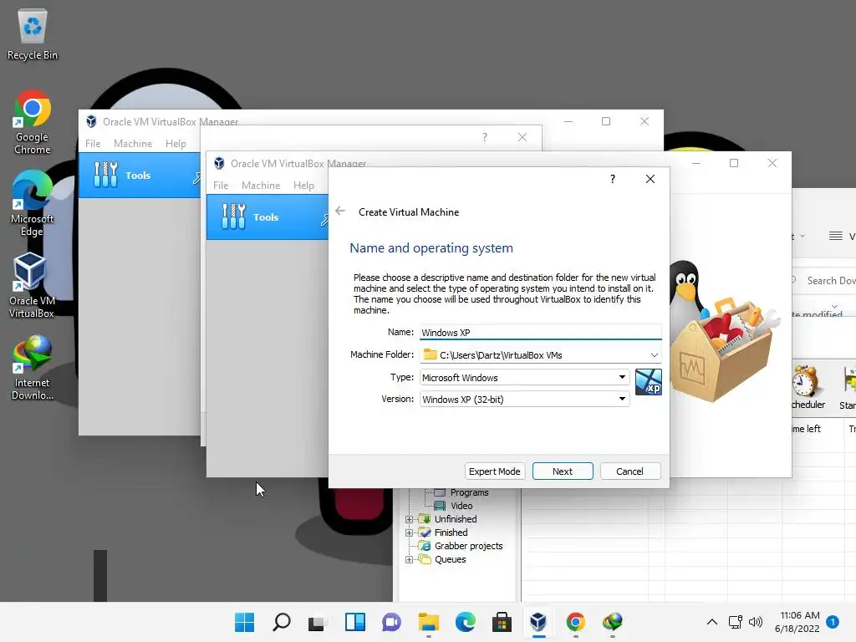Viewport: 856px width, 642px height.
Task: Open network status in system tray
Action: pyautogui.click(x=736, y=622)
